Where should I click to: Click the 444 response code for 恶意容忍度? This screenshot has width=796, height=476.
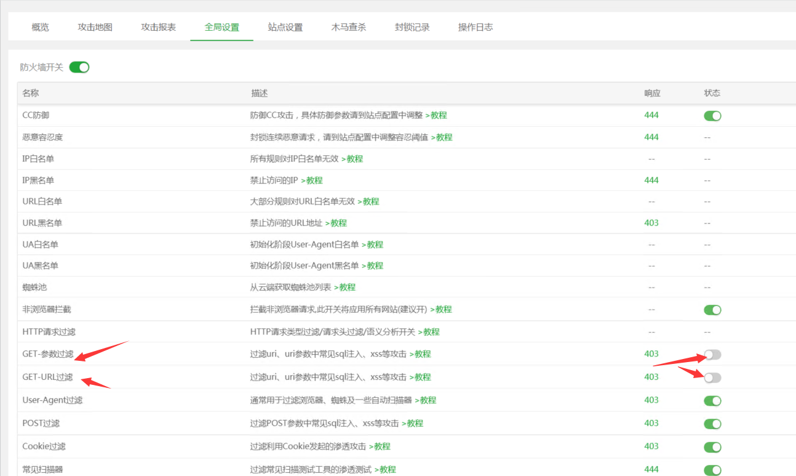[x=651, y=137]
